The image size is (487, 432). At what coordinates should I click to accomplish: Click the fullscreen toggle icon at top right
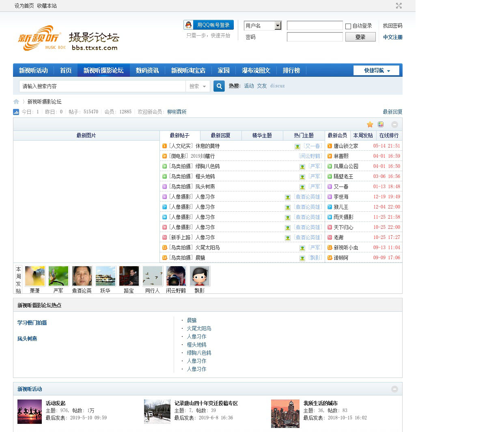(399, 6)
